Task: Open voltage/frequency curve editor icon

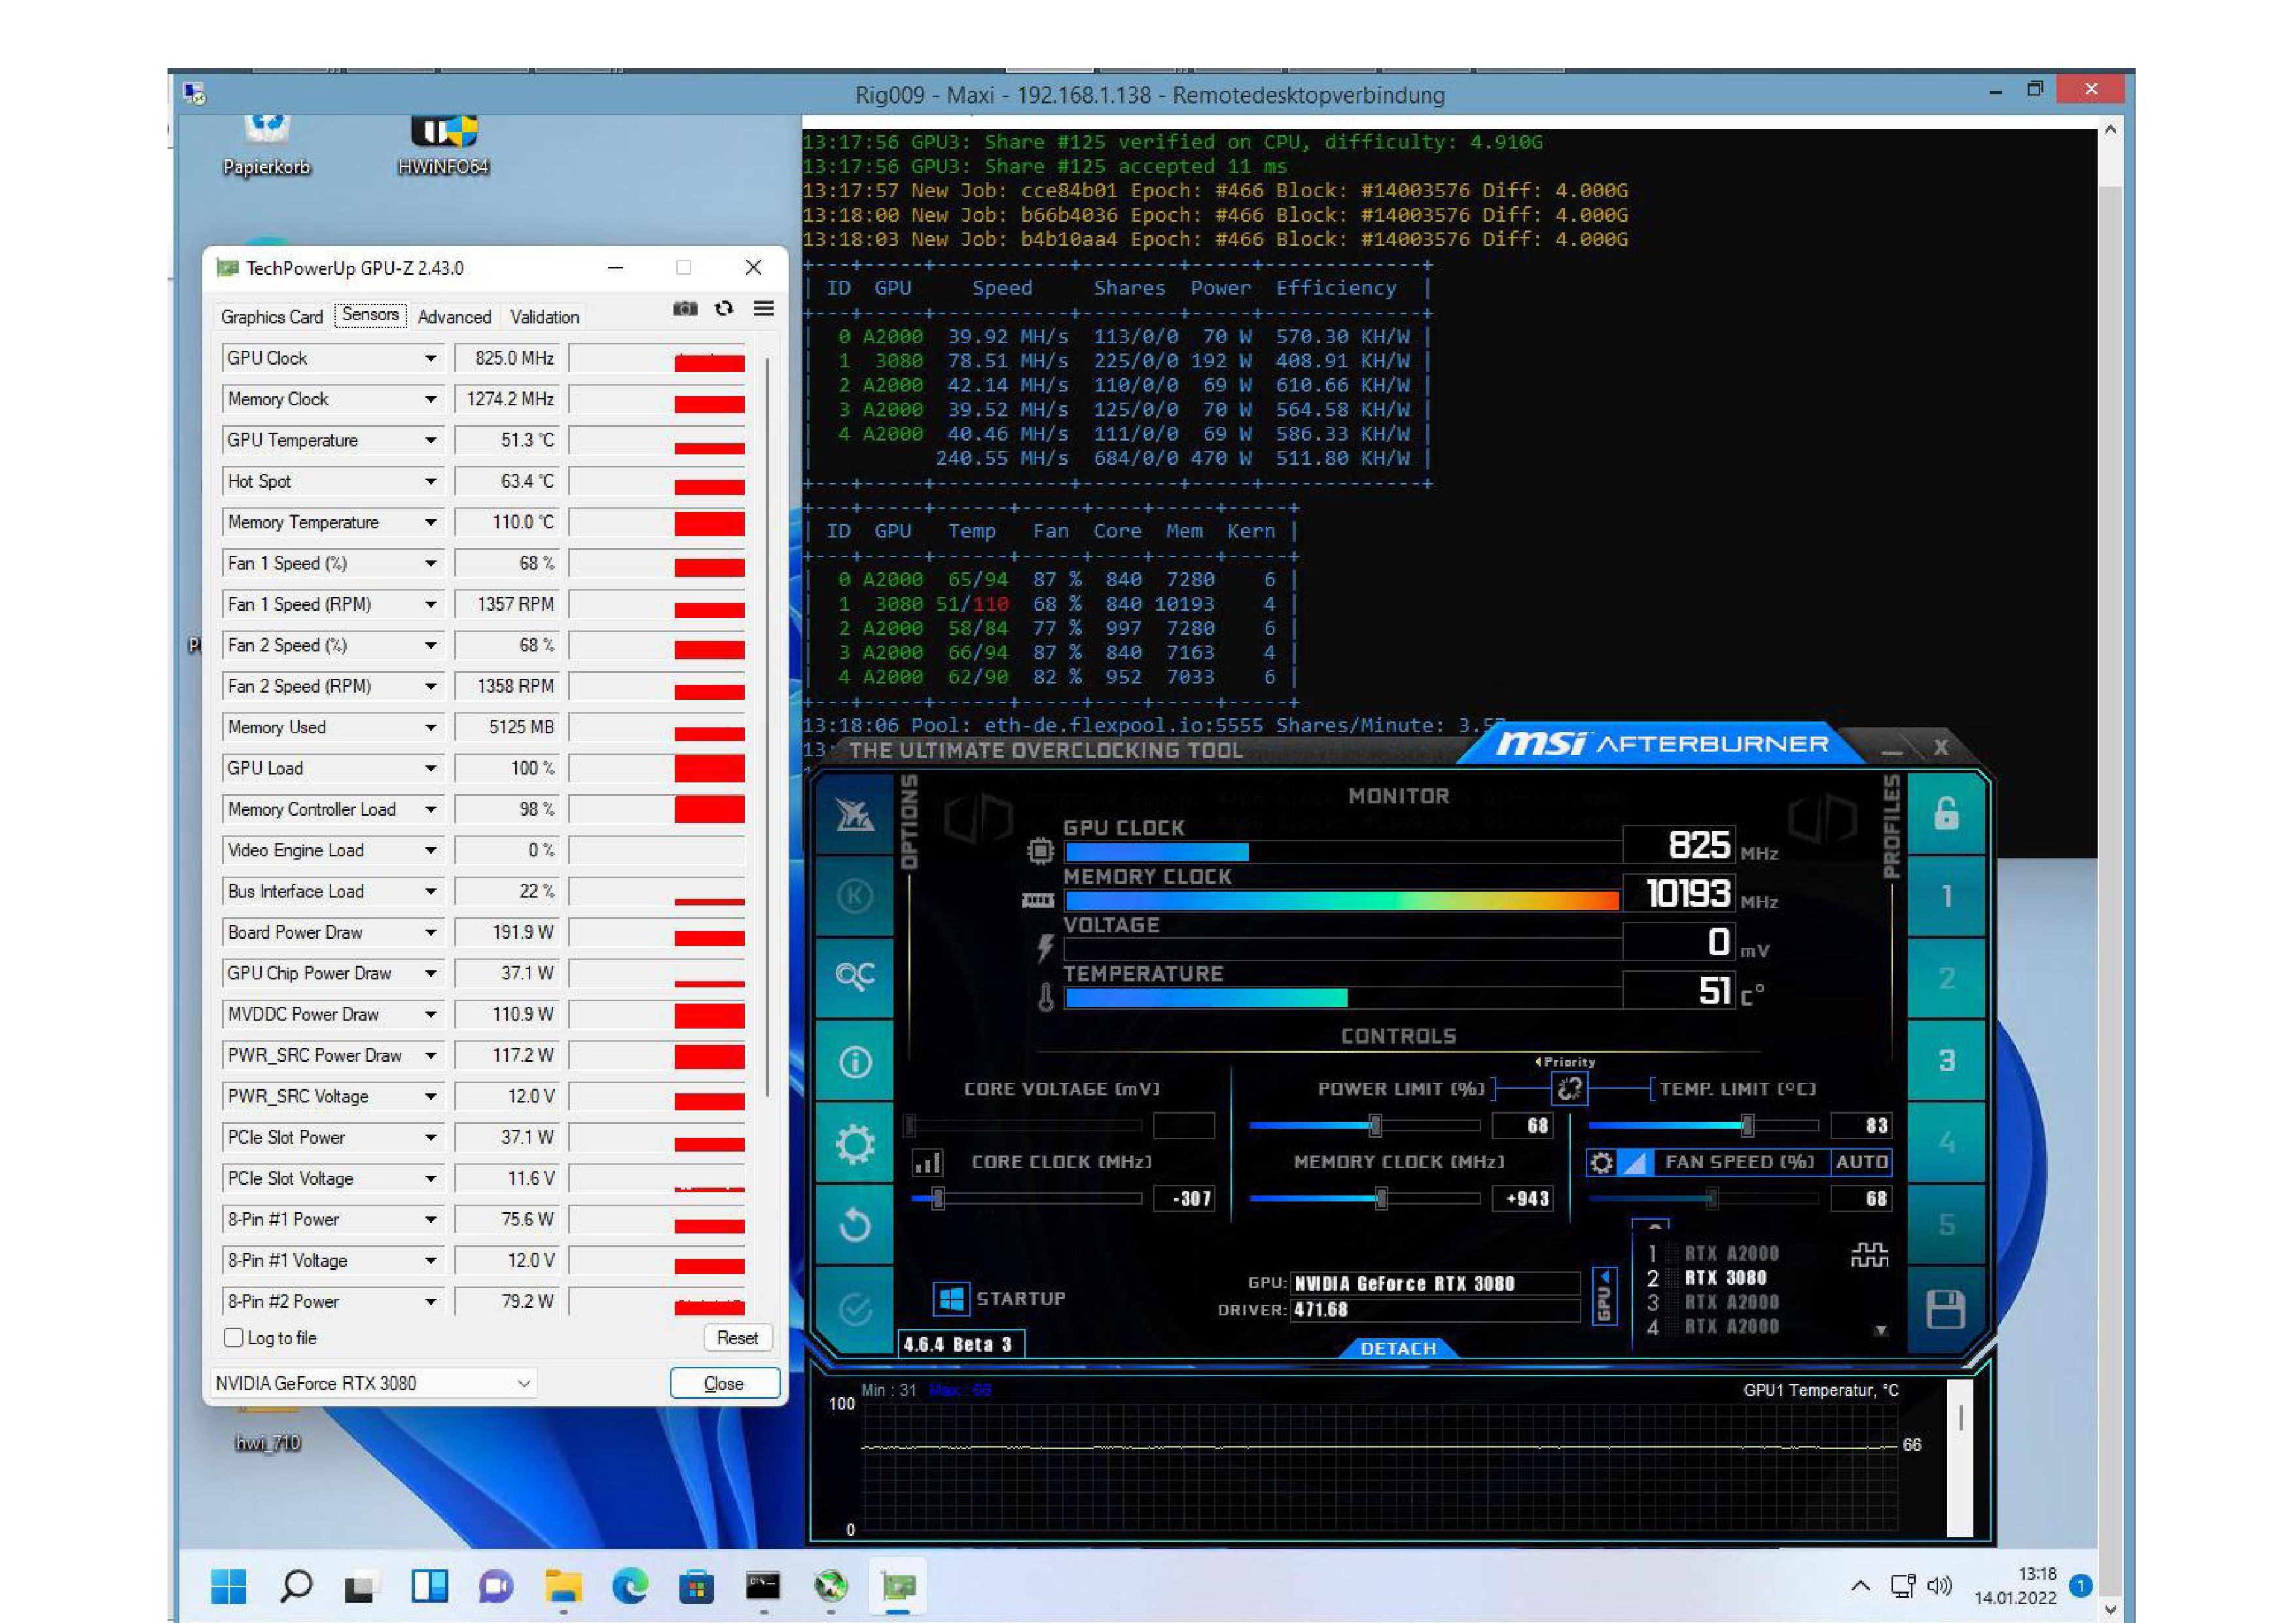Action: (x=927, y=1162)
